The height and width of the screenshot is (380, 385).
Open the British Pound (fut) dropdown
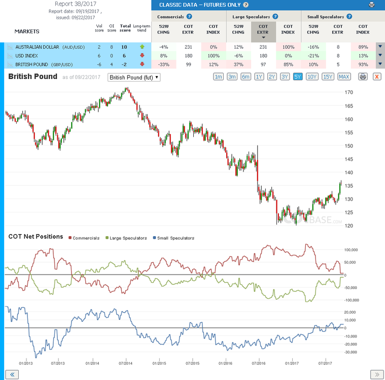[x=134, y=78]
